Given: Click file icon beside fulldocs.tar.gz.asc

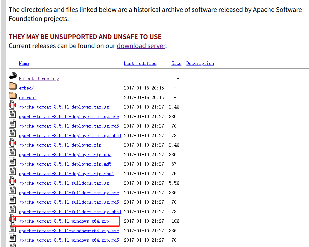Looking at the screenshot, I should click(12, 190).
